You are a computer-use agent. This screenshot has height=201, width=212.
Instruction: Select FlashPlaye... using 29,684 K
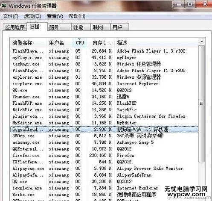(104, 51)
